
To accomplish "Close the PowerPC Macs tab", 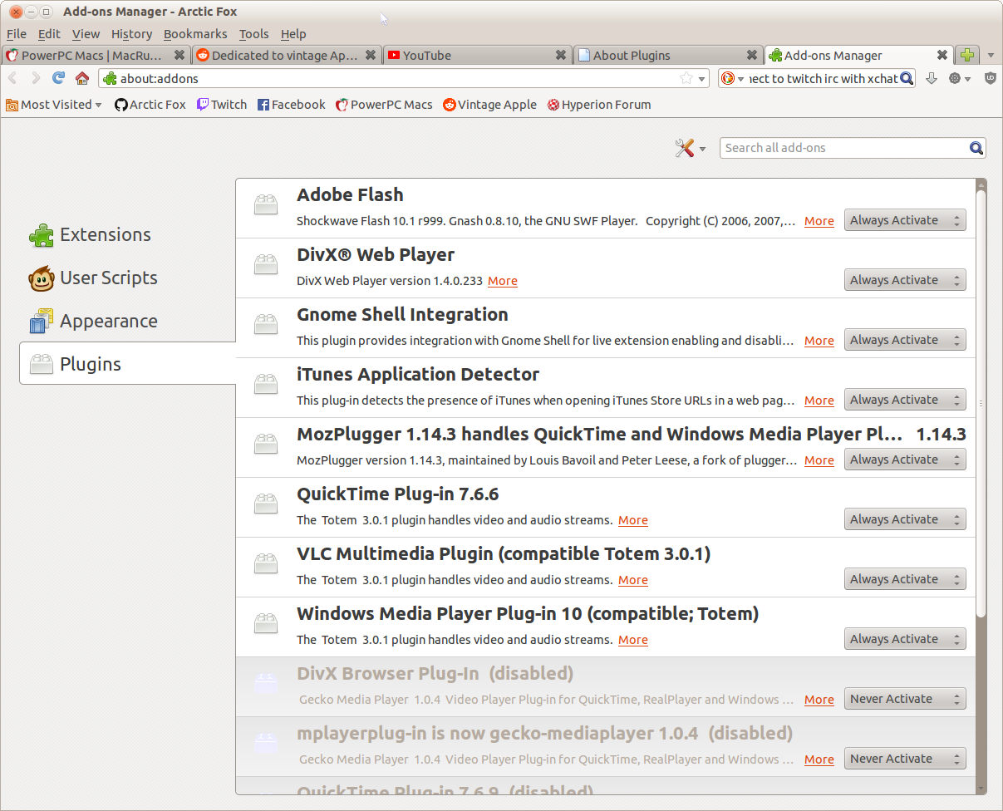I will pyautogui.click(x=179, y=56).
